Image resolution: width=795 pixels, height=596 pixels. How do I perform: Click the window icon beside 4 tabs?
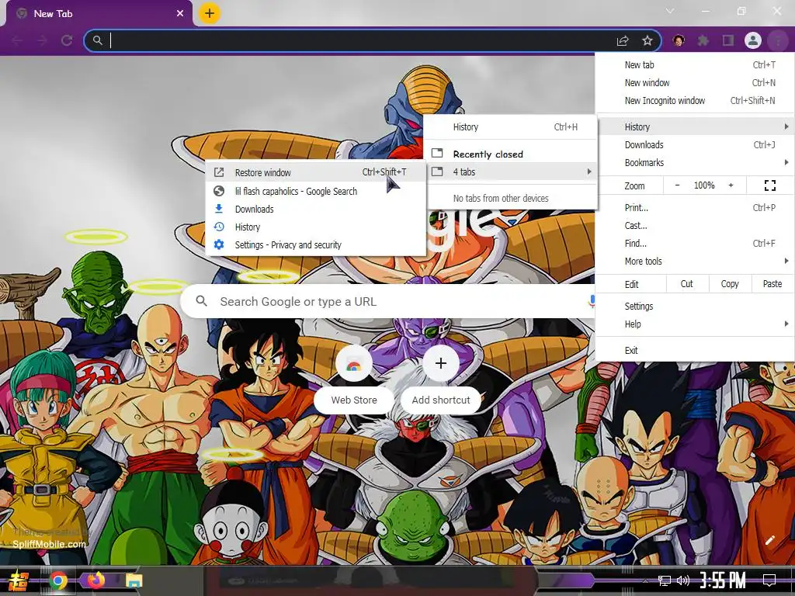[437, 172]
